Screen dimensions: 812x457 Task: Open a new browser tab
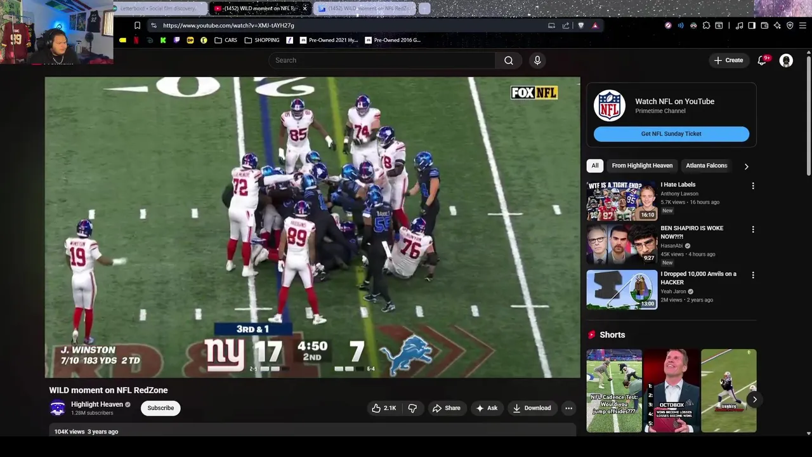[x=424, y=8]
